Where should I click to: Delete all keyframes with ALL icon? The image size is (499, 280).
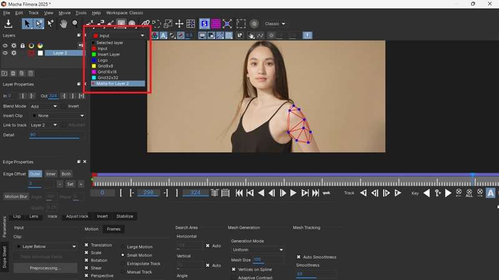(x=469, y=193)
